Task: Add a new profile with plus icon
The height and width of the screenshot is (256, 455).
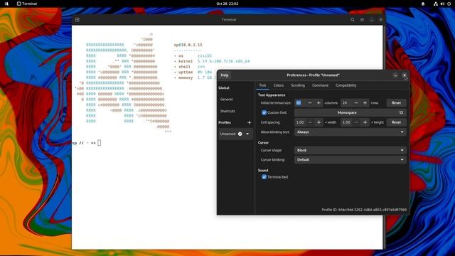Action: pos(249,122)
